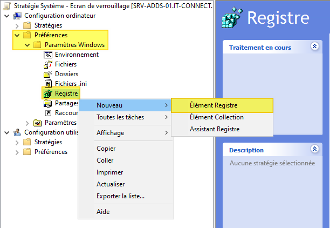Select the Configuration ordinateur label

60,16
